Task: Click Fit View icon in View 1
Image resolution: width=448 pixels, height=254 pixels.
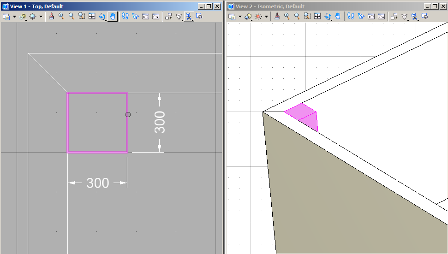Action: pos(92,16)
